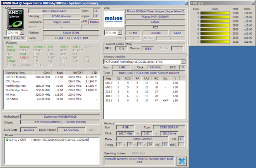Click the CPU HFM (Max) operating point row
This screenshot has width=256, height=168.
[51, 77]
